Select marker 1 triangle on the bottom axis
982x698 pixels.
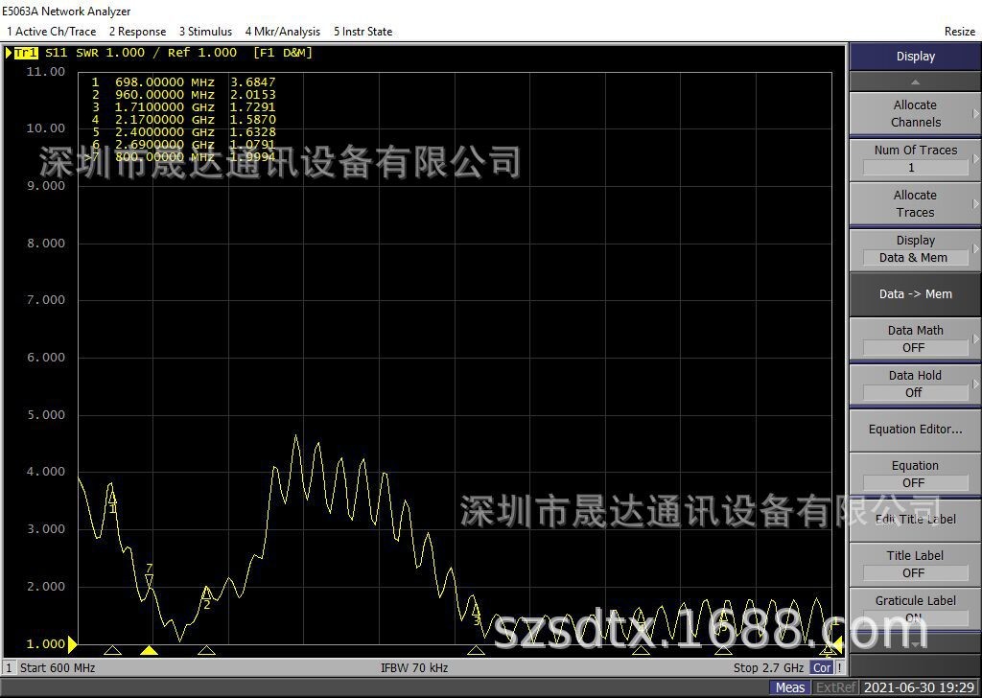point(113,650)
